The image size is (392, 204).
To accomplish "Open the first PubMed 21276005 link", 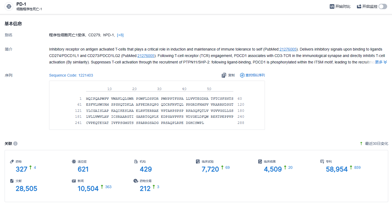I will [288, 49].
